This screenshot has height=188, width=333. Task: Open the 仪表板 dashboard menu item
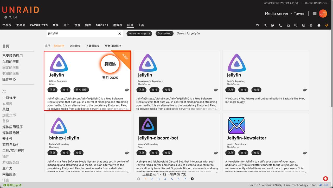click(7, 25)
